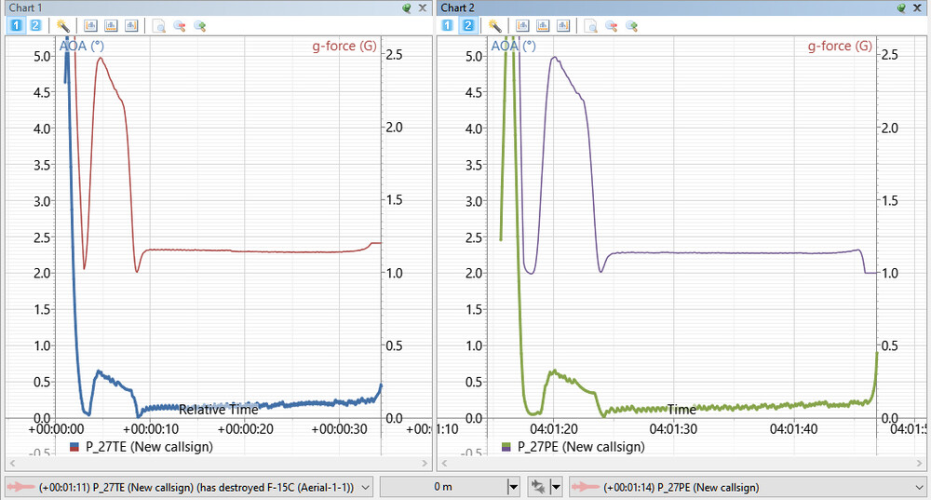931x500 pixels.
Task: Open bottom axis settings icon in Chart 1
Action: pyautogui.click(x=111, y=25)
